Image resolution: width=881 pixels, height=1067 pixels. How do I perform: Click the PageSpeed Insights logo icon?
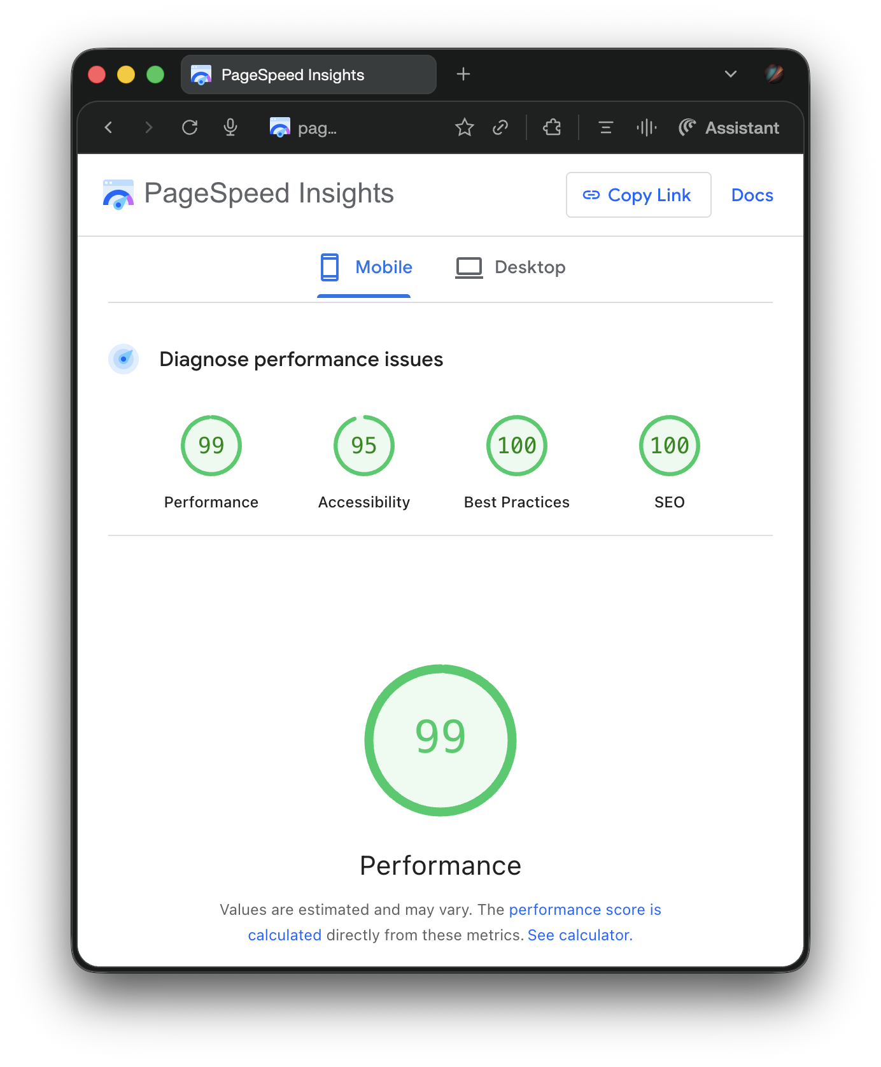coord(118,194)
